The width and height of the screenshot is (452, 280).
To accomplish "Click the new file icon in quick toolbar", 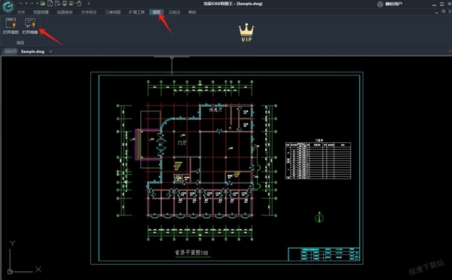I will coord(50,4).
